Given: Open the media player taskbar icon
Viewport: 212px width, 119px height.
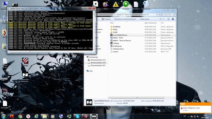Looking at the screenshot, I should (x=53, y=116).
